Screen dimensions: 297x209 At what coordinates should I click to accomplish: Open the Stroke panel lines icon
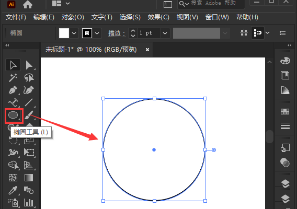tap(285, 126)
